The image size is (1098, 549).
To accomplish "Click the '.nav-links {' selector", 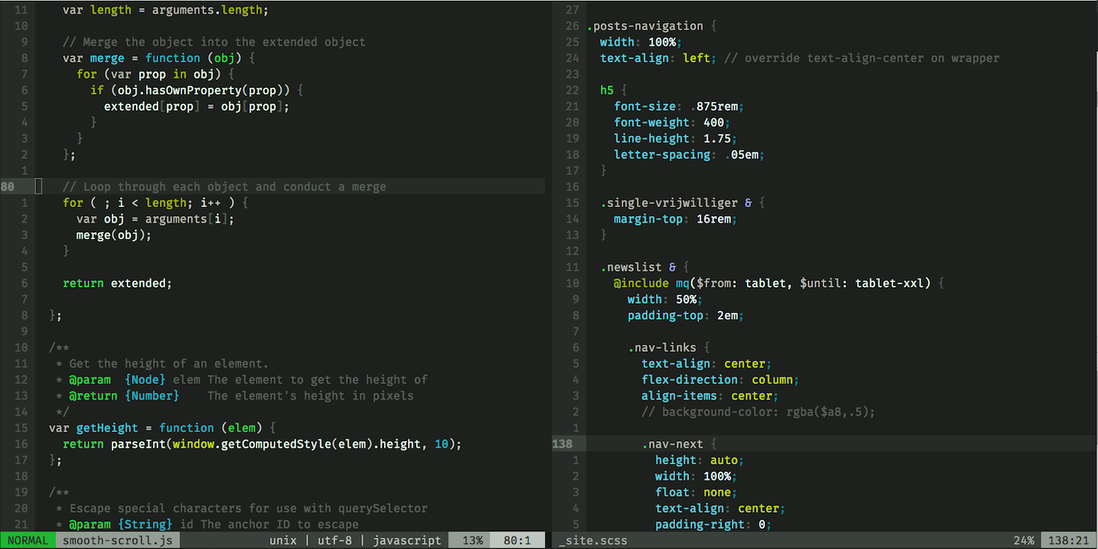I will [x=669, y=347].
